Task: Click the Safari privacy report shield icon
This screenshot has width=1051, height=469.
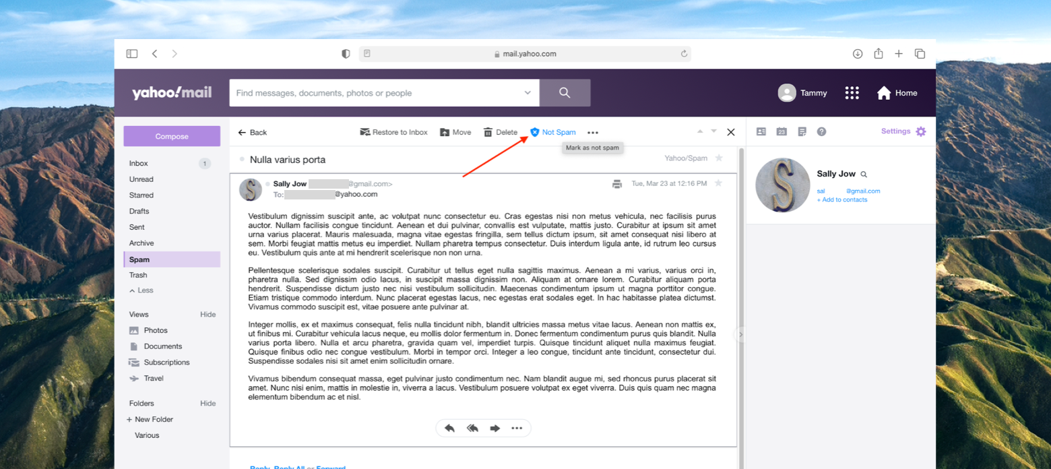Action: pyautogui.click(x=346, y=54)
